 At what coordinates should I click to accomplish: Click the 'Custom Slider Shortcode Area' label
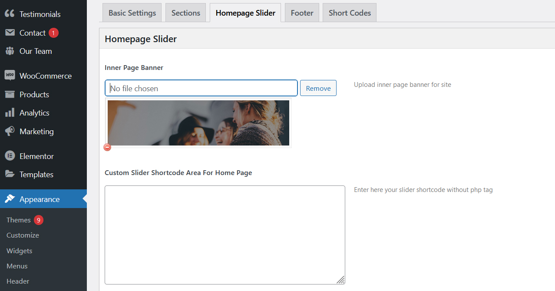(x=178, y=172)
